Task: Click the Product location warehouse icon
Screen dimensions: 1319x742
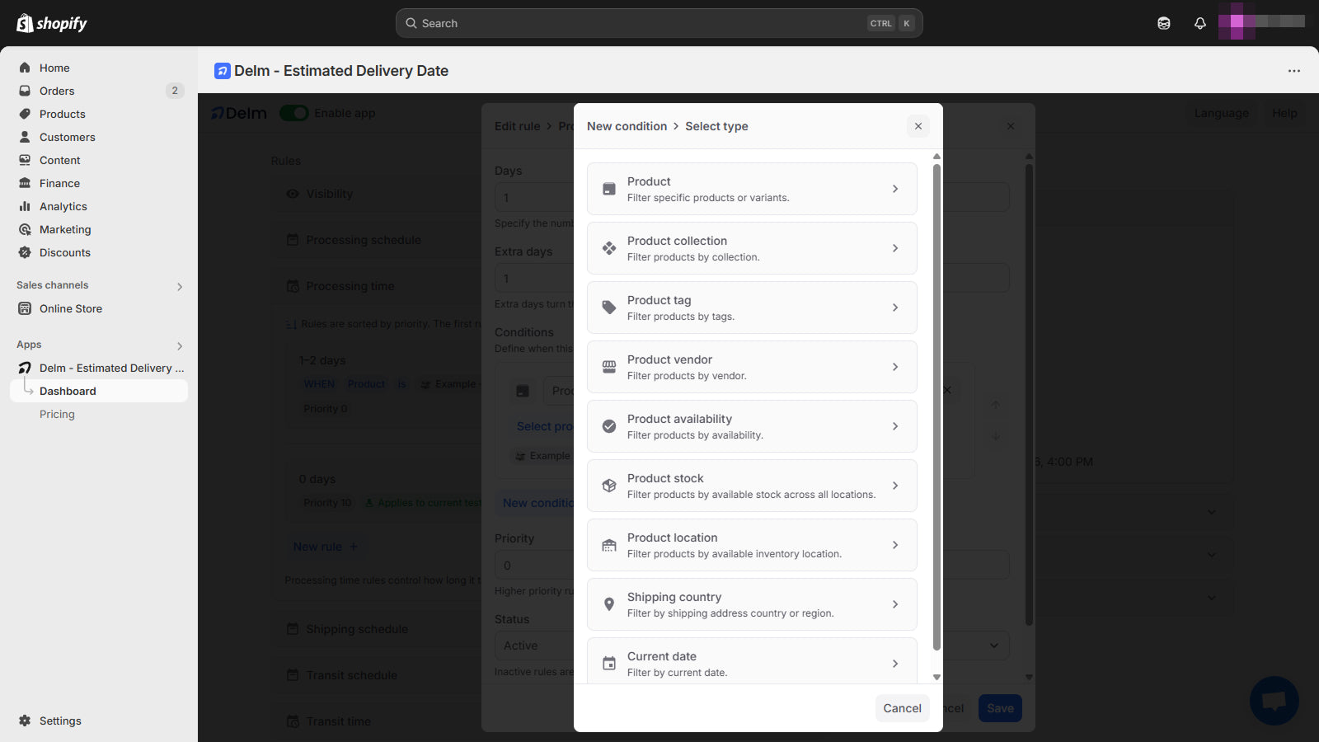Action: 609,545
